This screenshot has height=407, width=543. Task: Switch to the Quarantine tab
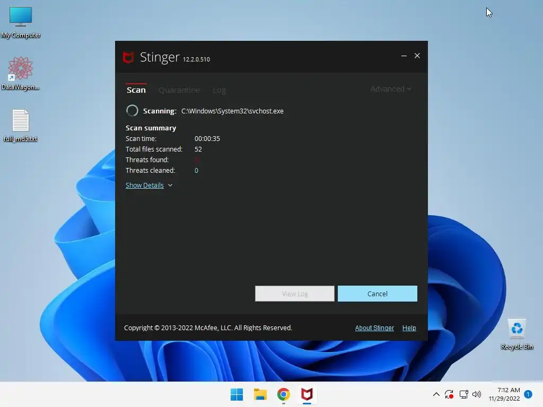click(179, 90)
